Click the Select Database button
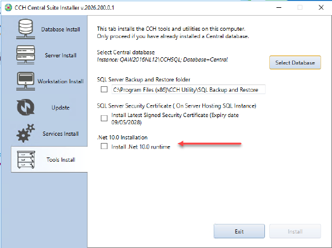The height and width of the screenshot is (248, 332). click(295, 62)
